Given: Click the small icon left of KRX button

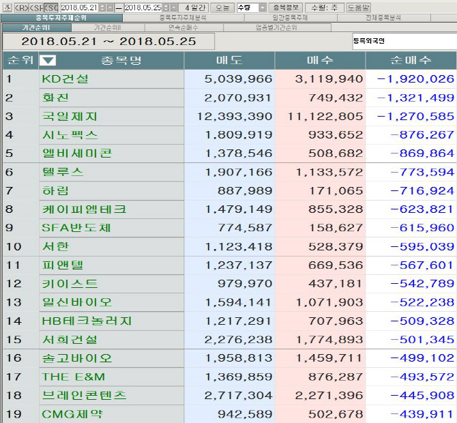Looking at the screenshot, I should (8, 8).
